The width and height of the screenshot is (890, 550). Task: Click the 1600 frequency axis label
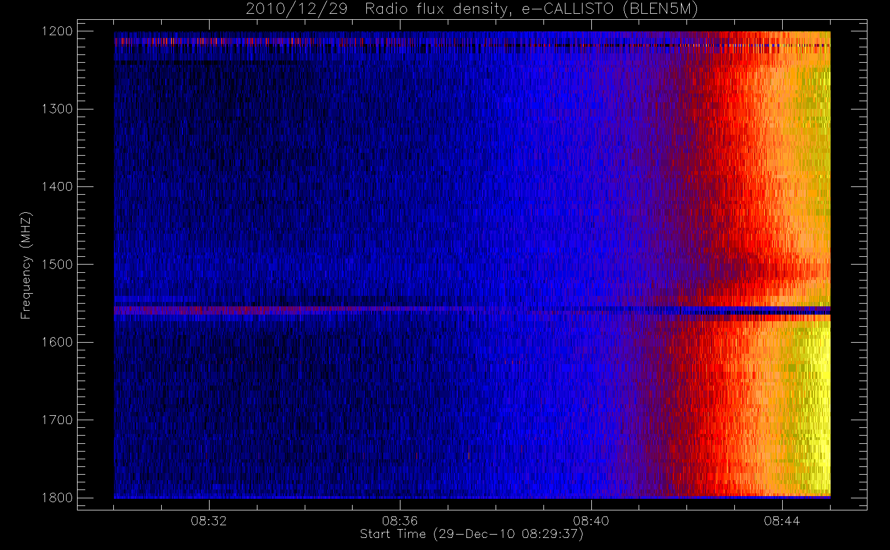(x=57, y=342)
